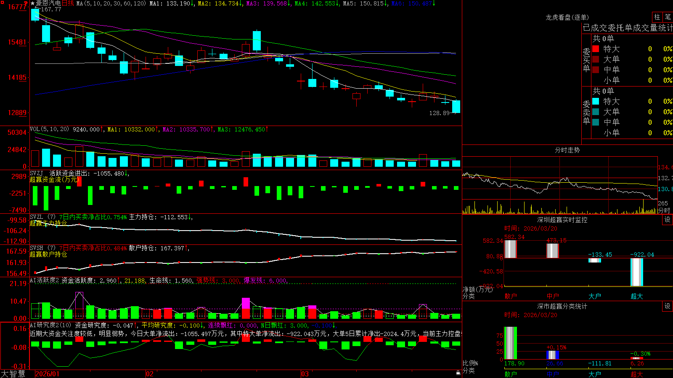673x378 pixels.
Task: Click the 分时走势 intraday chart title
Action: point(567,150)
